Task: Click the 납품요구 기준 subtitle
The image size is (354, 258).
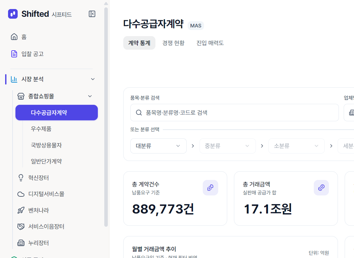Action: coord(146,193)
